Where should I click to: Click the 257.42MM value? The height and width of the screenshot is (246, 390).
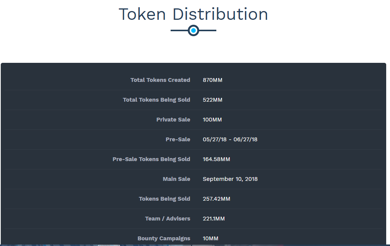tap(216, 199)
